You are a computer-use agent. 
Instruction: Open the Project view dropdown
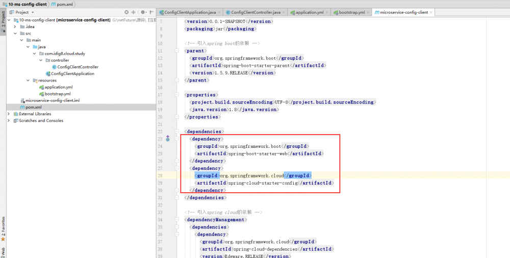[33, 12]
